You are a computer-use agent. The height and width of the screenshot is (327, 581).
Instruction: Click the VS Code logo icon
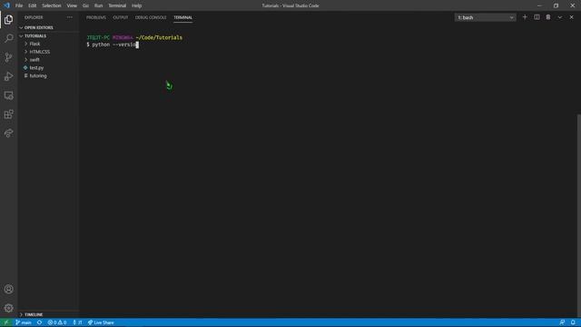(x=6, y=5)
